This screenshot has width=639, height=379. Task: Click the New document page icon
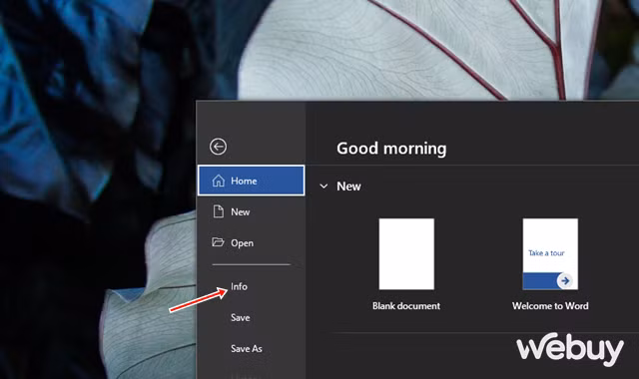pyautogui.click(x=219, y=211)
